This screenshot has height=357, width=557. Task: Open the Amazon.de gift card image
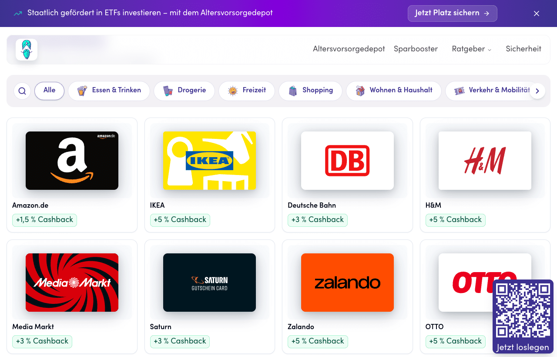click(x=72, y=161)
